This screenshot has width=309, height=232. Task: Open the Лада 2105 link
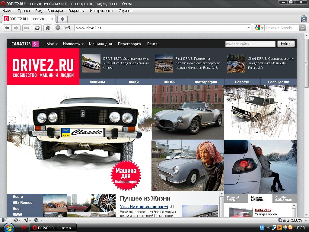tap(263, 210)
